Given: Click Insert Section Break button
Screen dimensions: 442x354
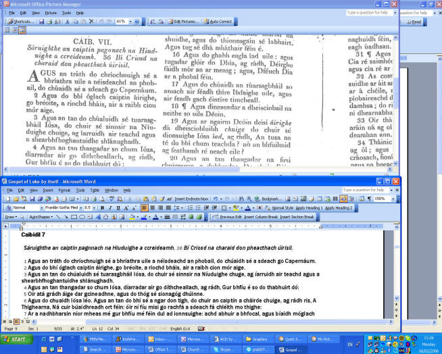Looking at the screenshot, I should (297, 217).
